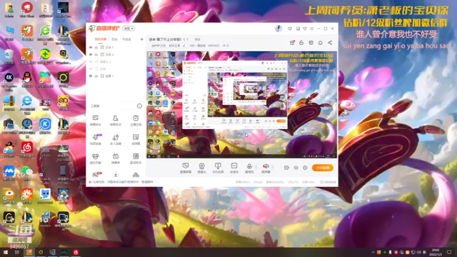Collapse the 工具箱 toolbox panel
457x257 pixels.
tap(139, 106)
